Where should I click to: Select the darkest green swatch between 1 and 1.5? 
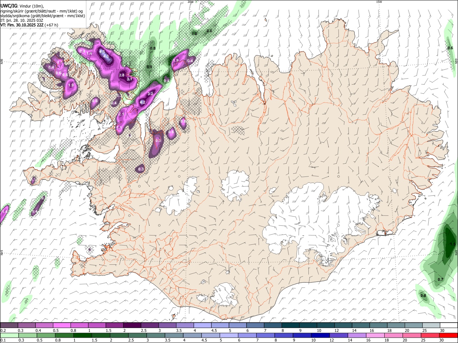pos(82,335)
